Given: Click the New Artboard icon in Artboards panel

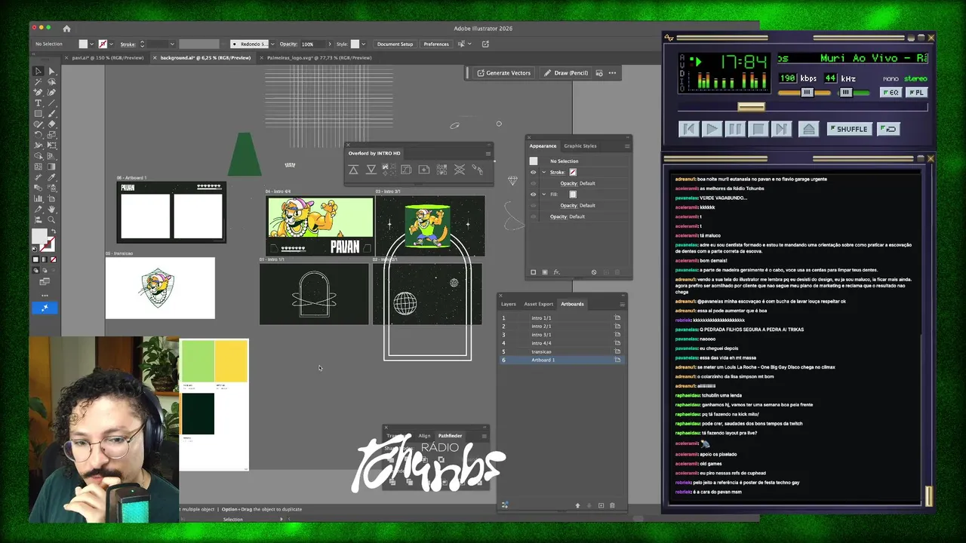Looking at the screenshot, I should pos(601,505).
